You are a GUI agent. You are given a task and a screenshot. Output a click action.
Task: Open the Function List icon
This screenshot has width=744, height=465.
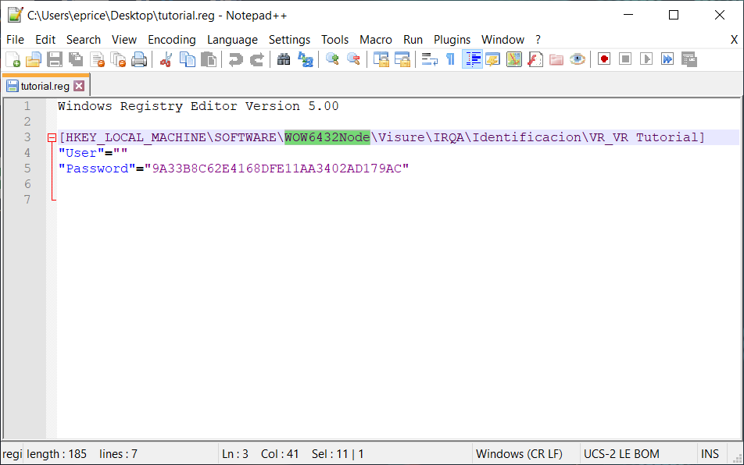click(535, 59)
